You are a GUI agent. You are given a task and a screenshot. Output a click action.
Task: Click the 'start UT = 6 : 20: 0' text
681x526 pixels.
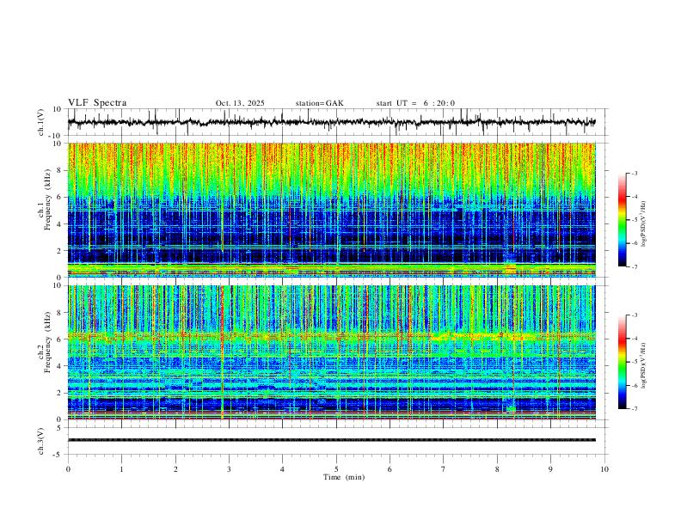[415, 103]
